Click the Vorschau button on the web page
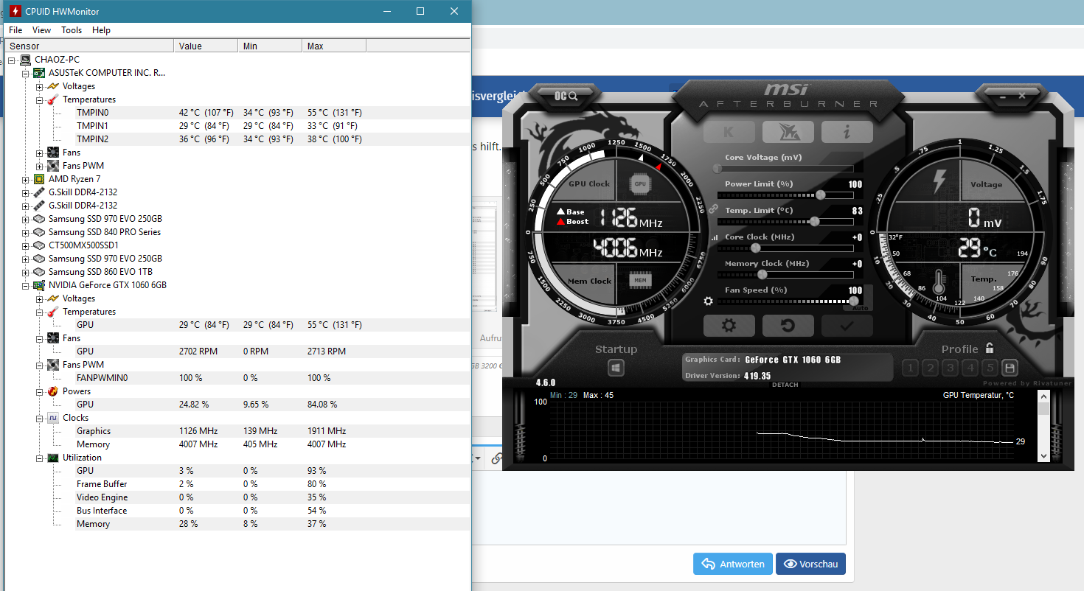The height and width of the screenshot is (591, 1084). click(x=810, y=564)
